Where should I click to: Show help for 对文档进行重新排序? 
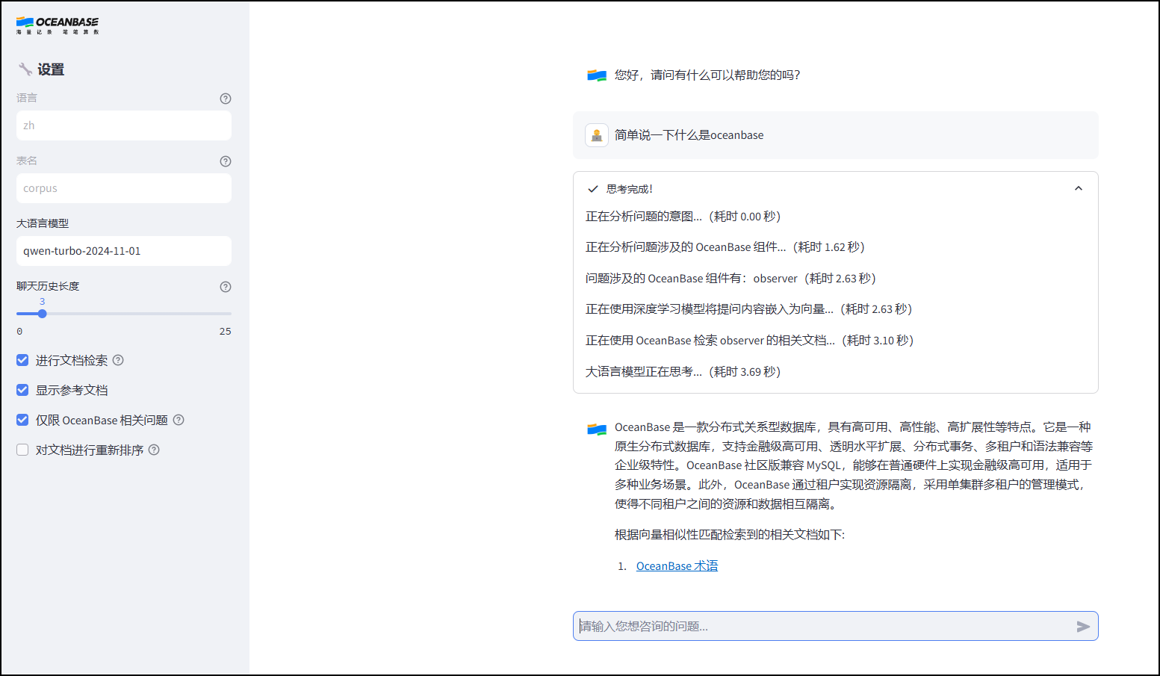154,450
